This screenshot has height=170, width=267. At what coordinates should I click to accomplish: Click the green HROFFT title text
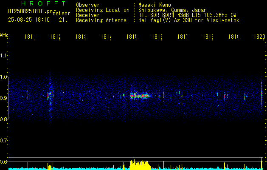tap(44, 3)
